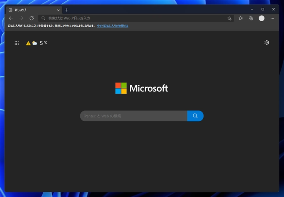Image resolution: width=284 pixels, height=197 pixels.
Task: Close the 新しいタブ tab
Action: 58,10
